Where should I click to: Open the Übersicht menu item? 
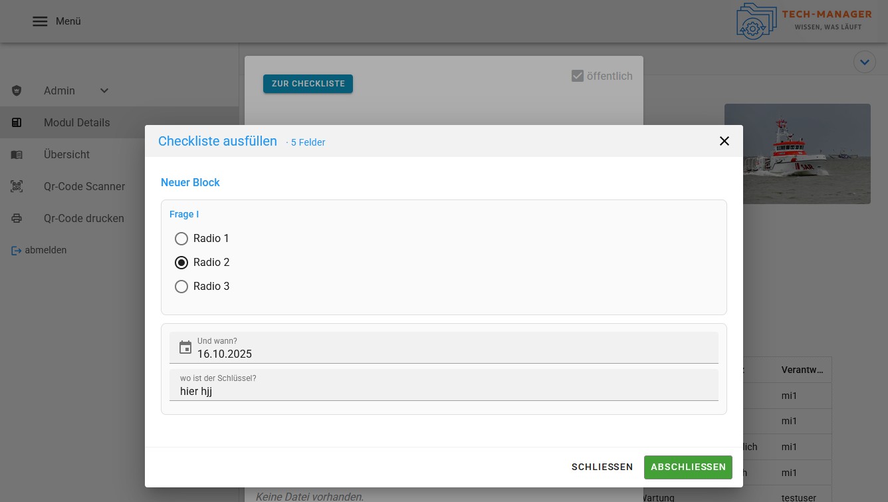[x=66, y=154]
